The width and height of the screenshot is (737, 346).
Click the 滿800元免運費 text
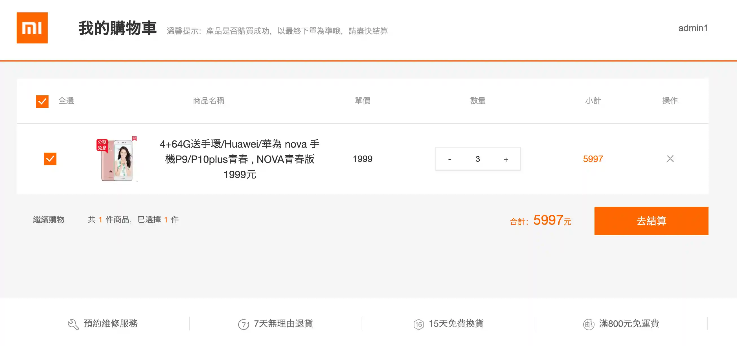tap(629, 323)
